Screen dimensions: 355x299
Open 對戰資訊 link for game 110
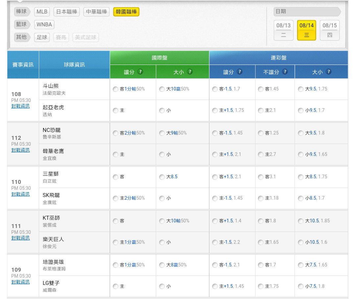point(20,194)
